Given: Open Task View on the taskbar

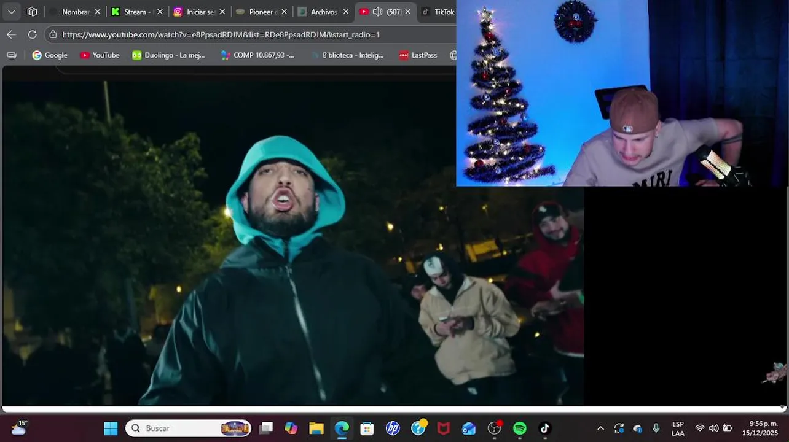Looking at the screenshot, I should pos(266,428).
